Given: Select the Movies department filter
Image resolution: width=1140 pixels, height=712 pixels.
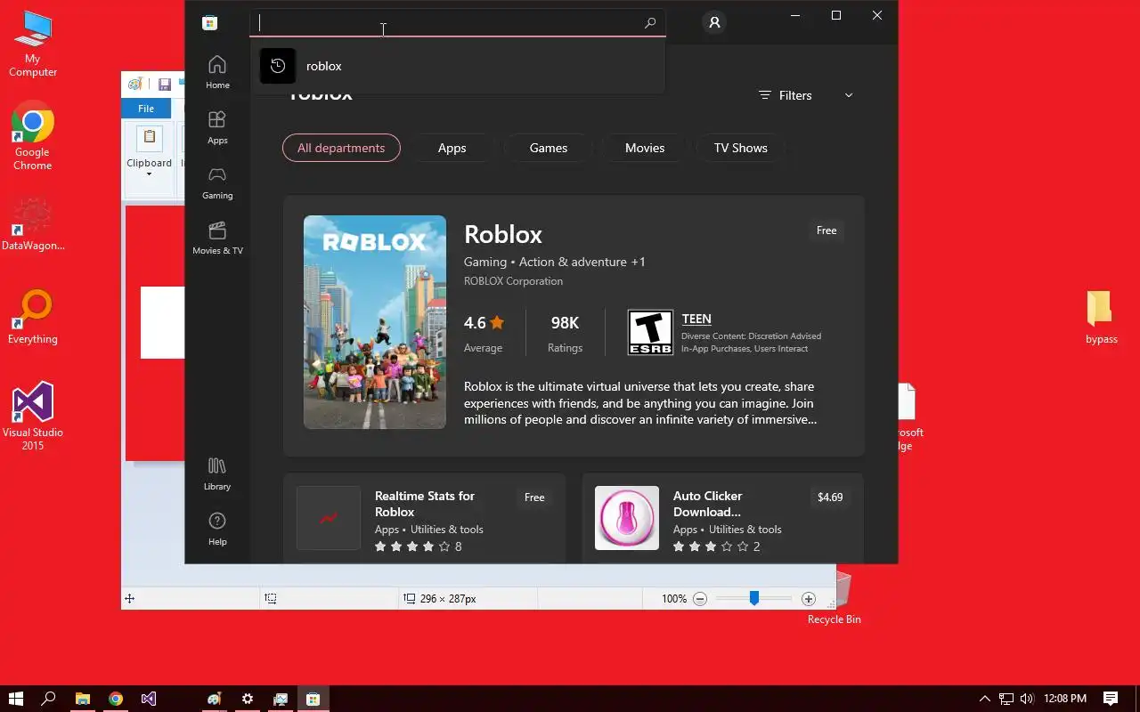Looking at the screenshot, I should coord(645,148).
